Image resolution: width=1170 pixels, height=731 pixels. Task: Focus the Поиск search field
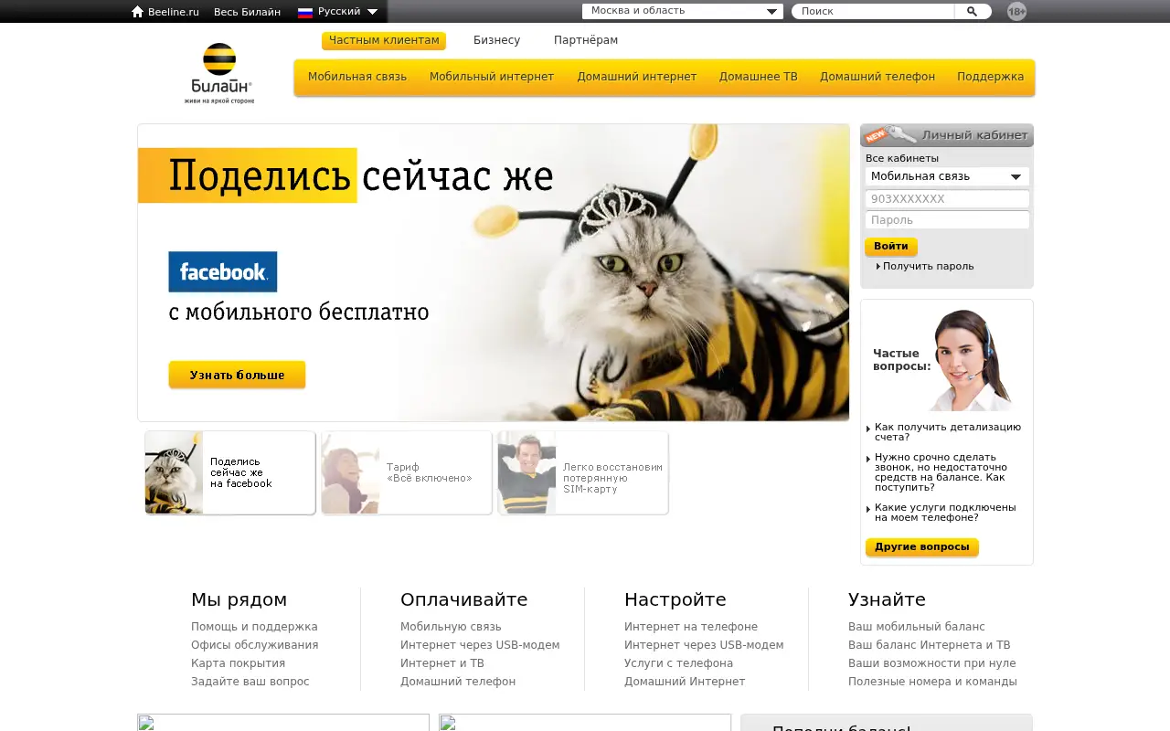(874, 12)
